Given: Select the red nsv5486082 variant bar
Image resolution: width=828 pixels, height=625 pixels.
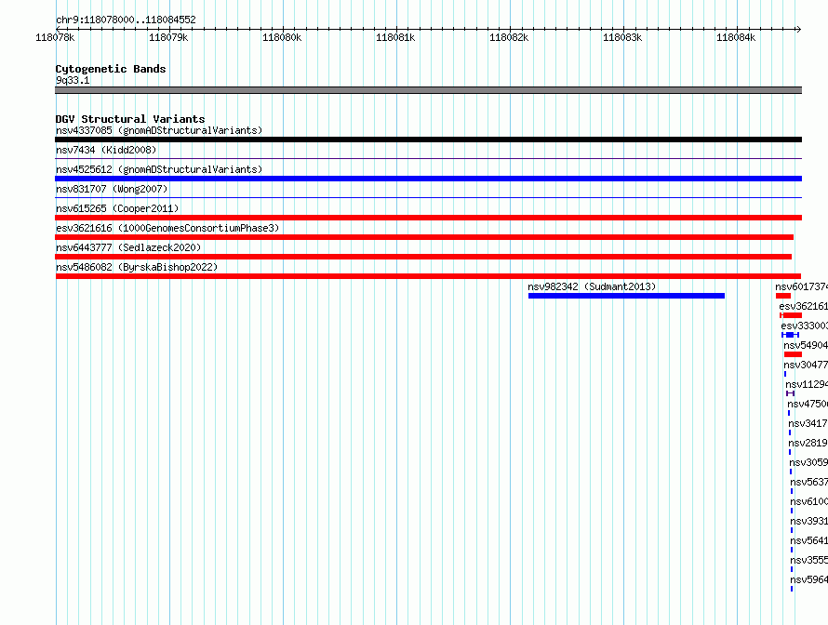Looking at the screenshot, I should tap(428, 276).
